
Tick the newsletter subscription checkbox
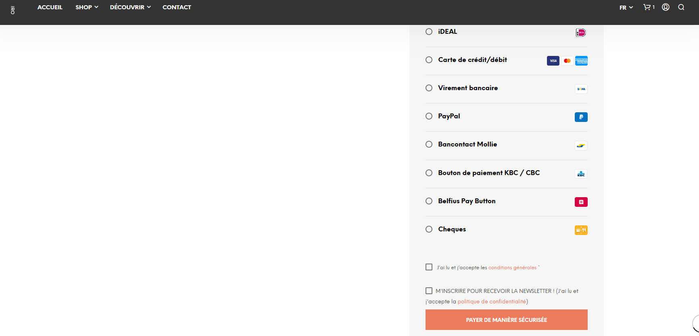[429, 291]
